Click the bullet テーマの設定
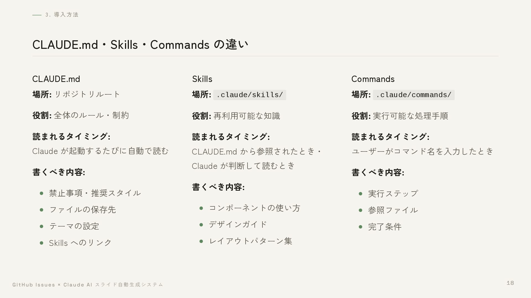Viewport: 531px width, 298px height. 74,226
